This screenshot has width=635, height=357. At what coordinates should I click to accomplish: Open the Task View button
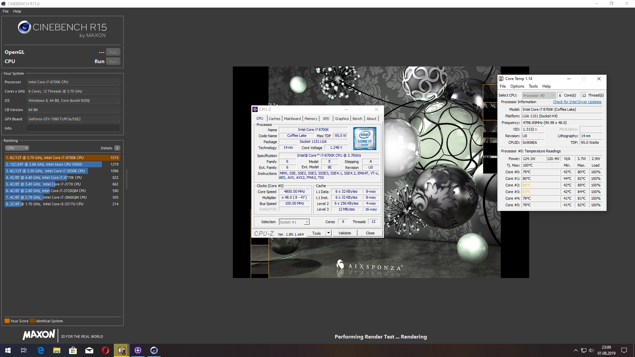[24, 350]
